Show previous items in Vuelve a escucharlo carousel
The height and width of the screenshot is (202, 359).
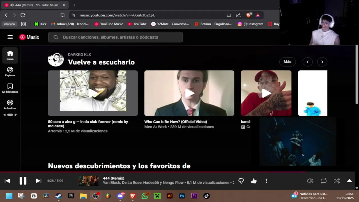pos(308,62)
